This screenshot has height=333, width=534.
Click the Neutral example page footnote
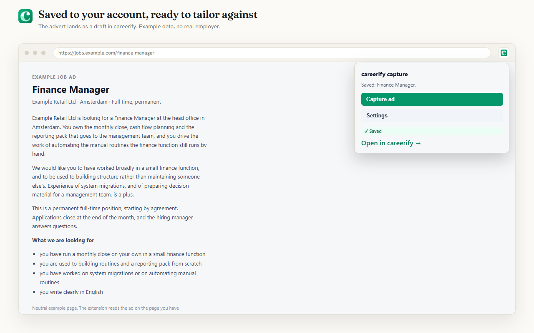tap(106, 308)
